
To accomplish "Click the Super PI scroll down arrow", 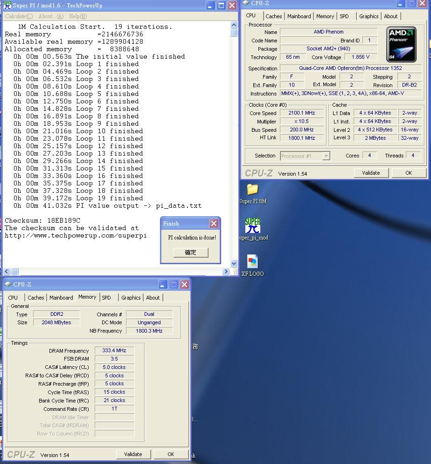I will pyautogui.click(x=234, y=263).
